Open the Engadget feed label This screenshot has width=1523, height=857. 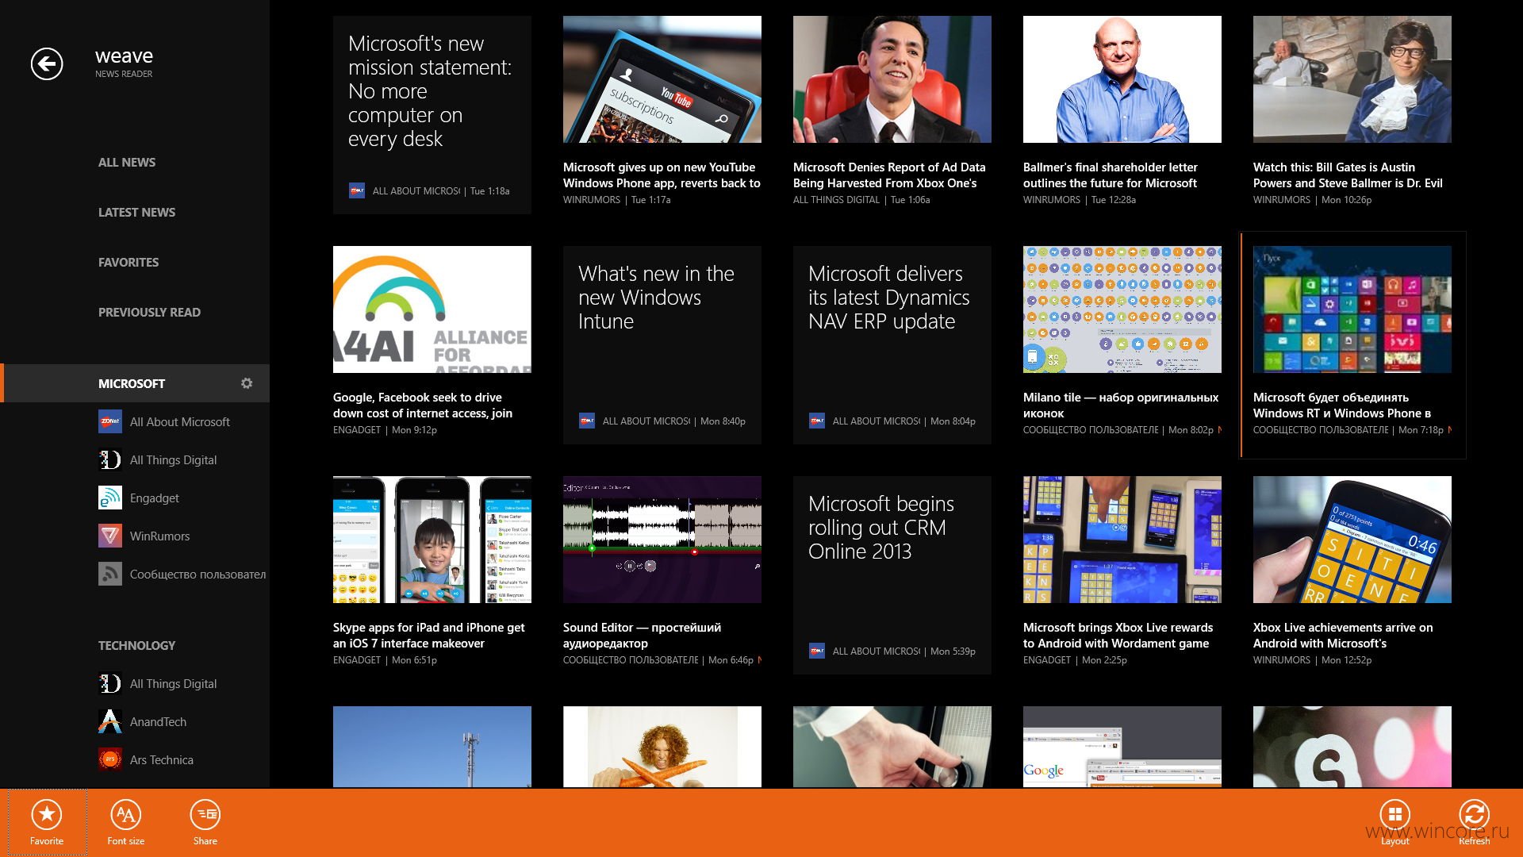[155, 498]
